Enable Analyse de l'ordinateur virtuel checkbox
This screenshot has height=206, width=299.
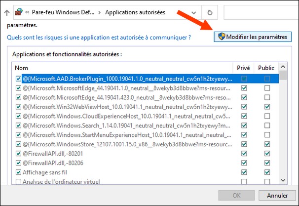18,181
